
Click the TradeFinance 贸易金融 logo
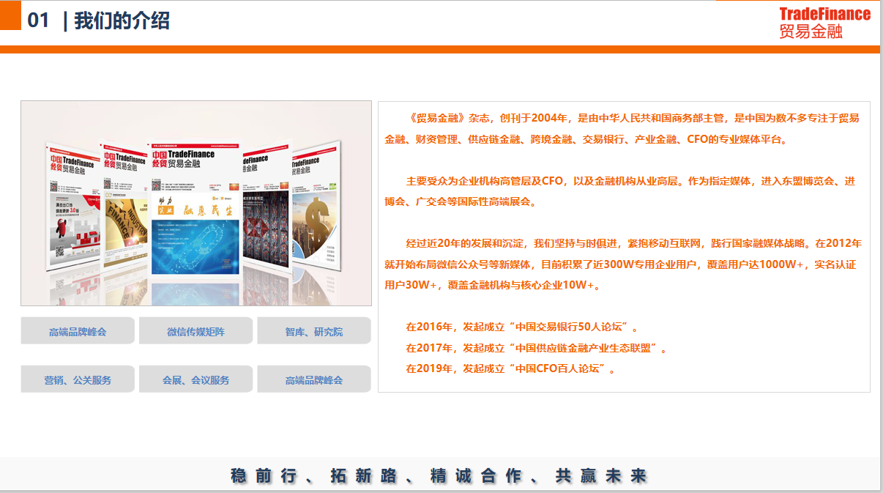pos(824,22)
